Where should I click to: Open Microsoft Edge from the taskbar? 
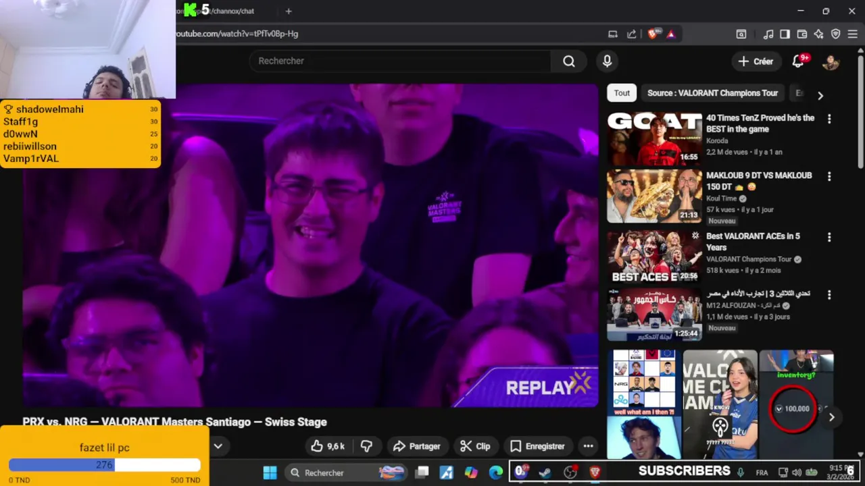(496, 473)
